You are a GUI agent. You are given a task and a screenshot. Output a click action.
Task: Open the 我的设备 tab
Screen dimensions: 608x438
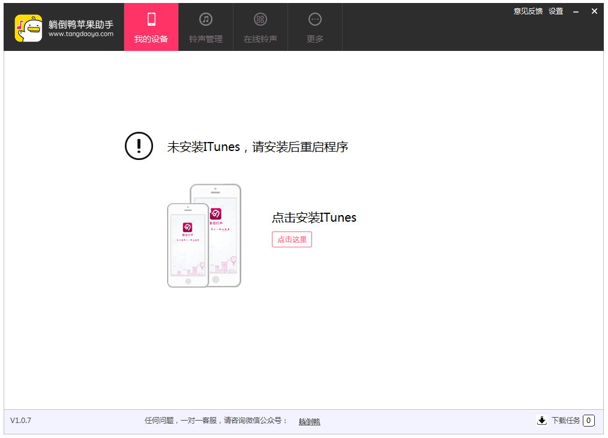click(151, 27)
